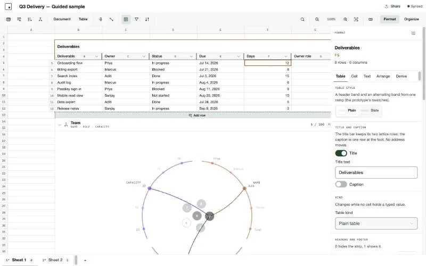Viewport: 426px width, 266px height.
Task: Click the Passkey sign-in cell
Action: [x=78, y=89]
